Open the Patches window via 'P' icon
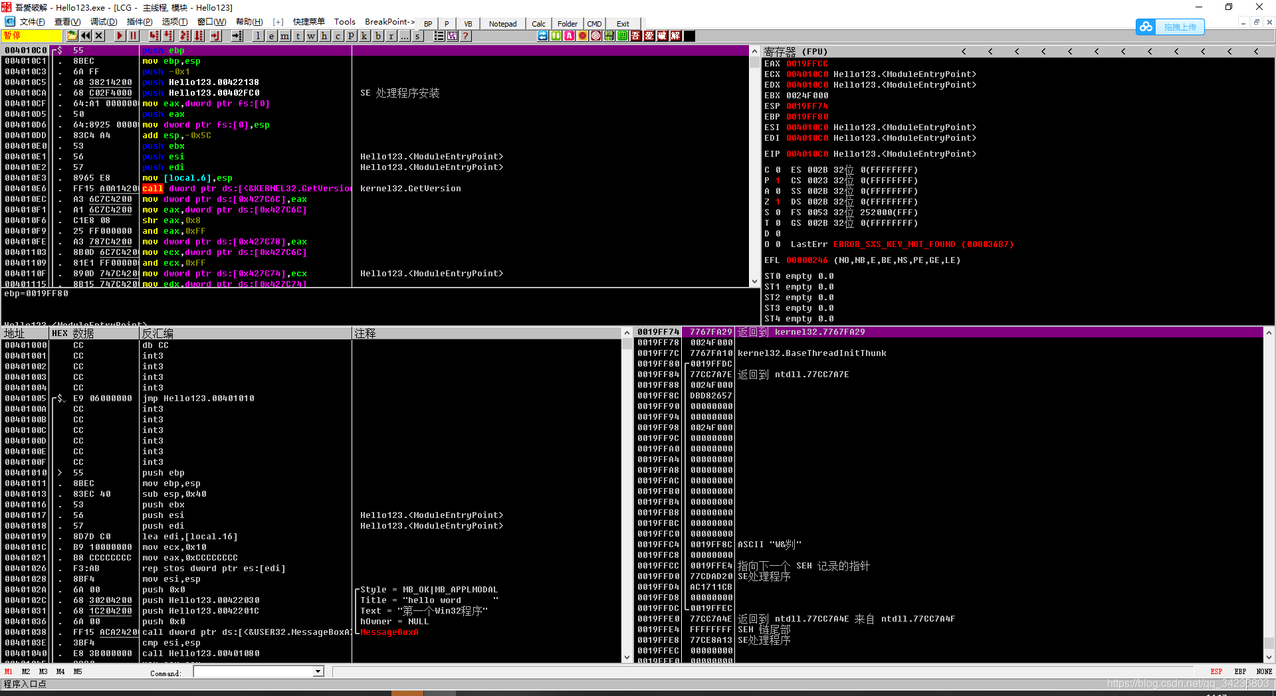1276x696 pixels. [351, 36]
